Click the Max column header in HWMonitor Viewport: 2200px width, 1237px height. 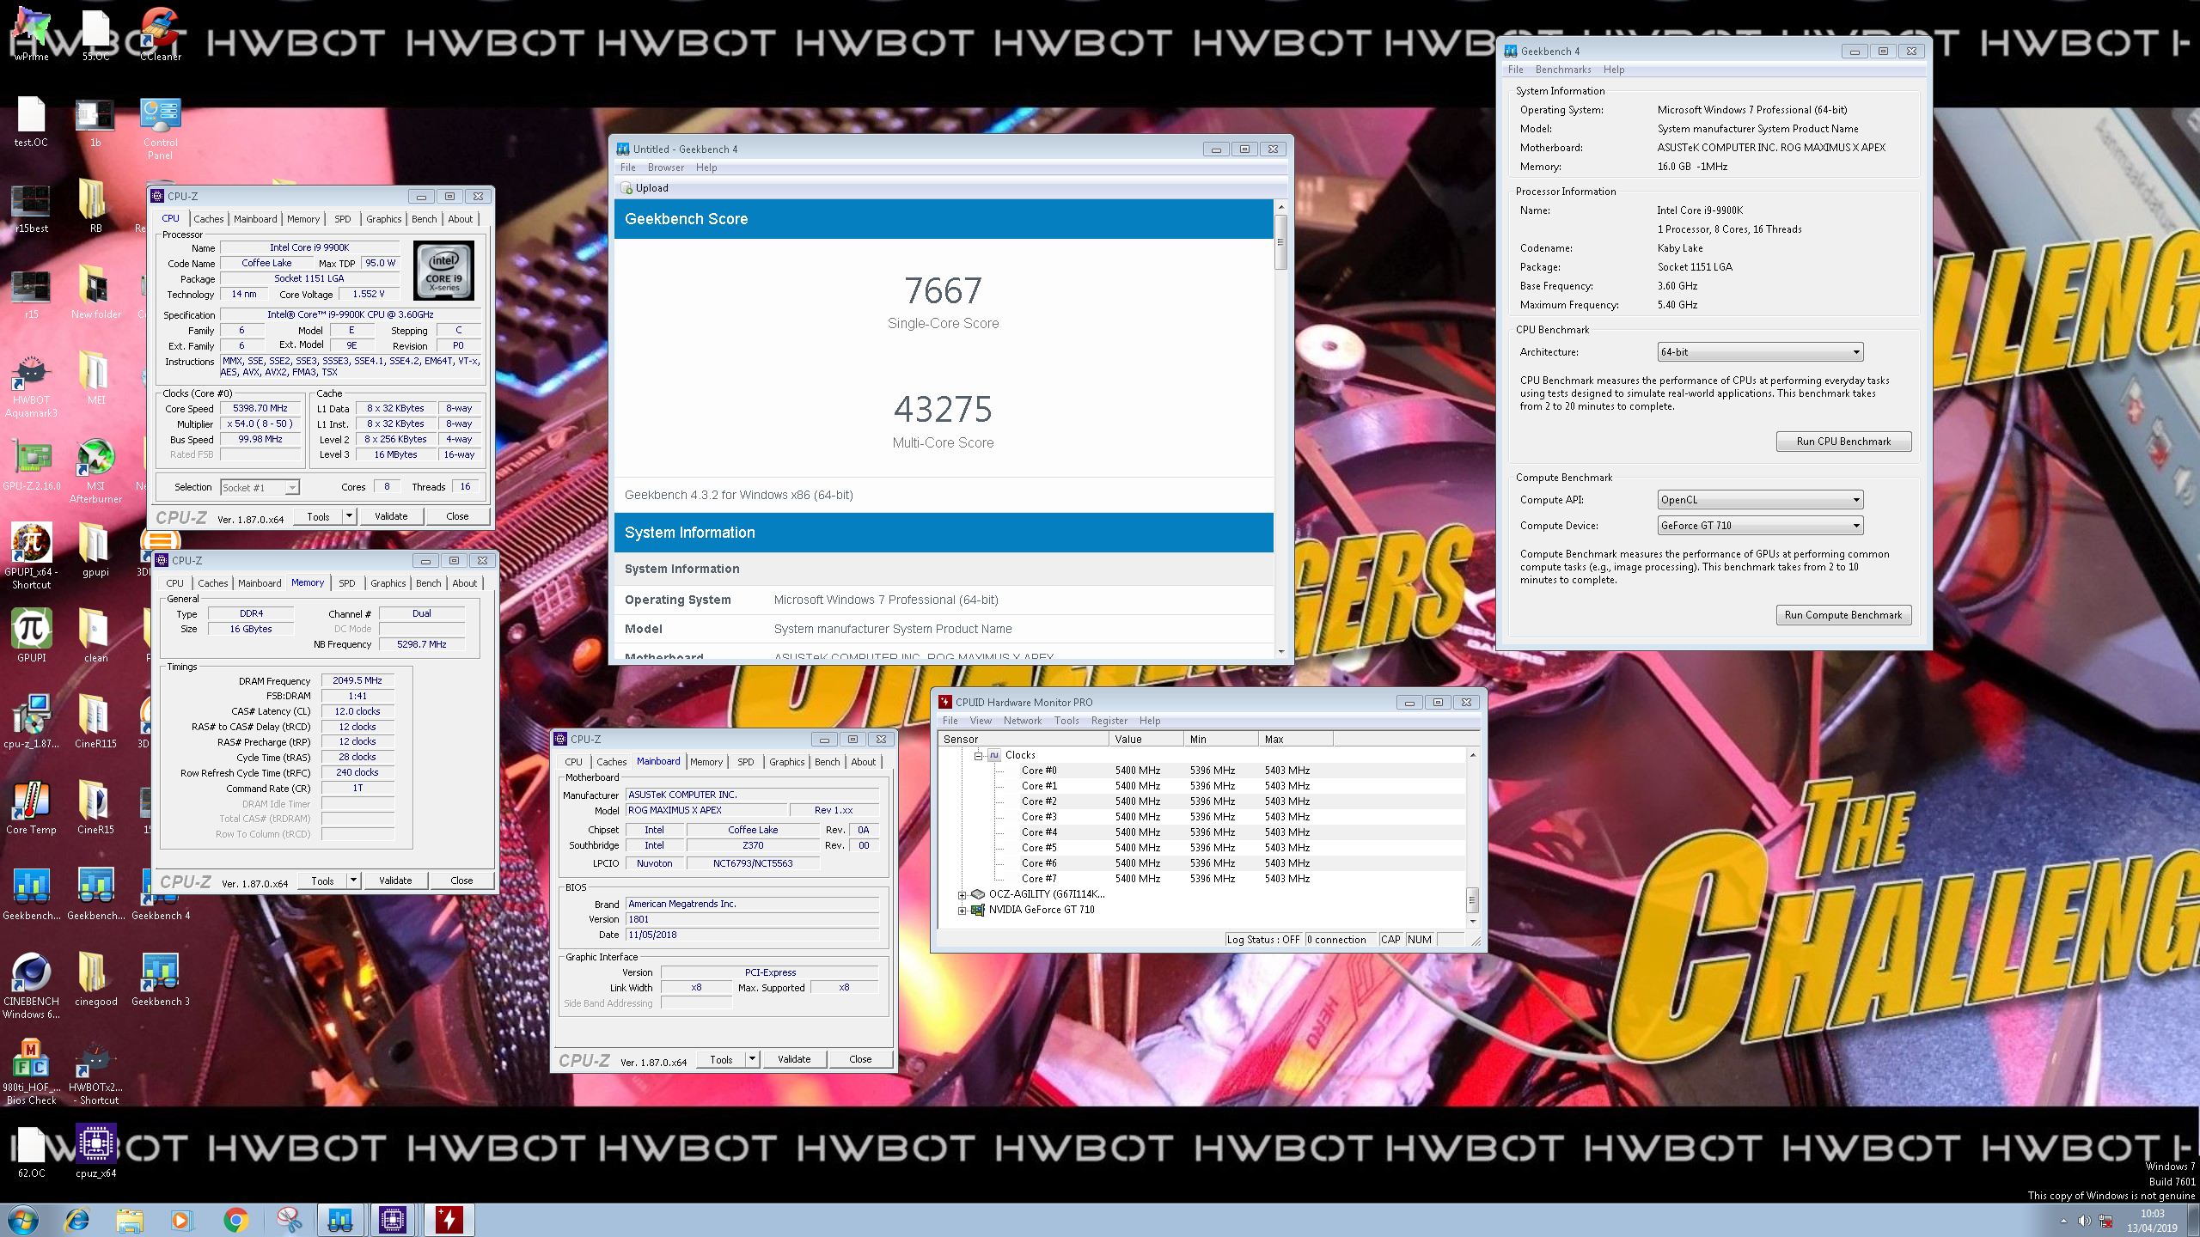(x=1296, y=740)
